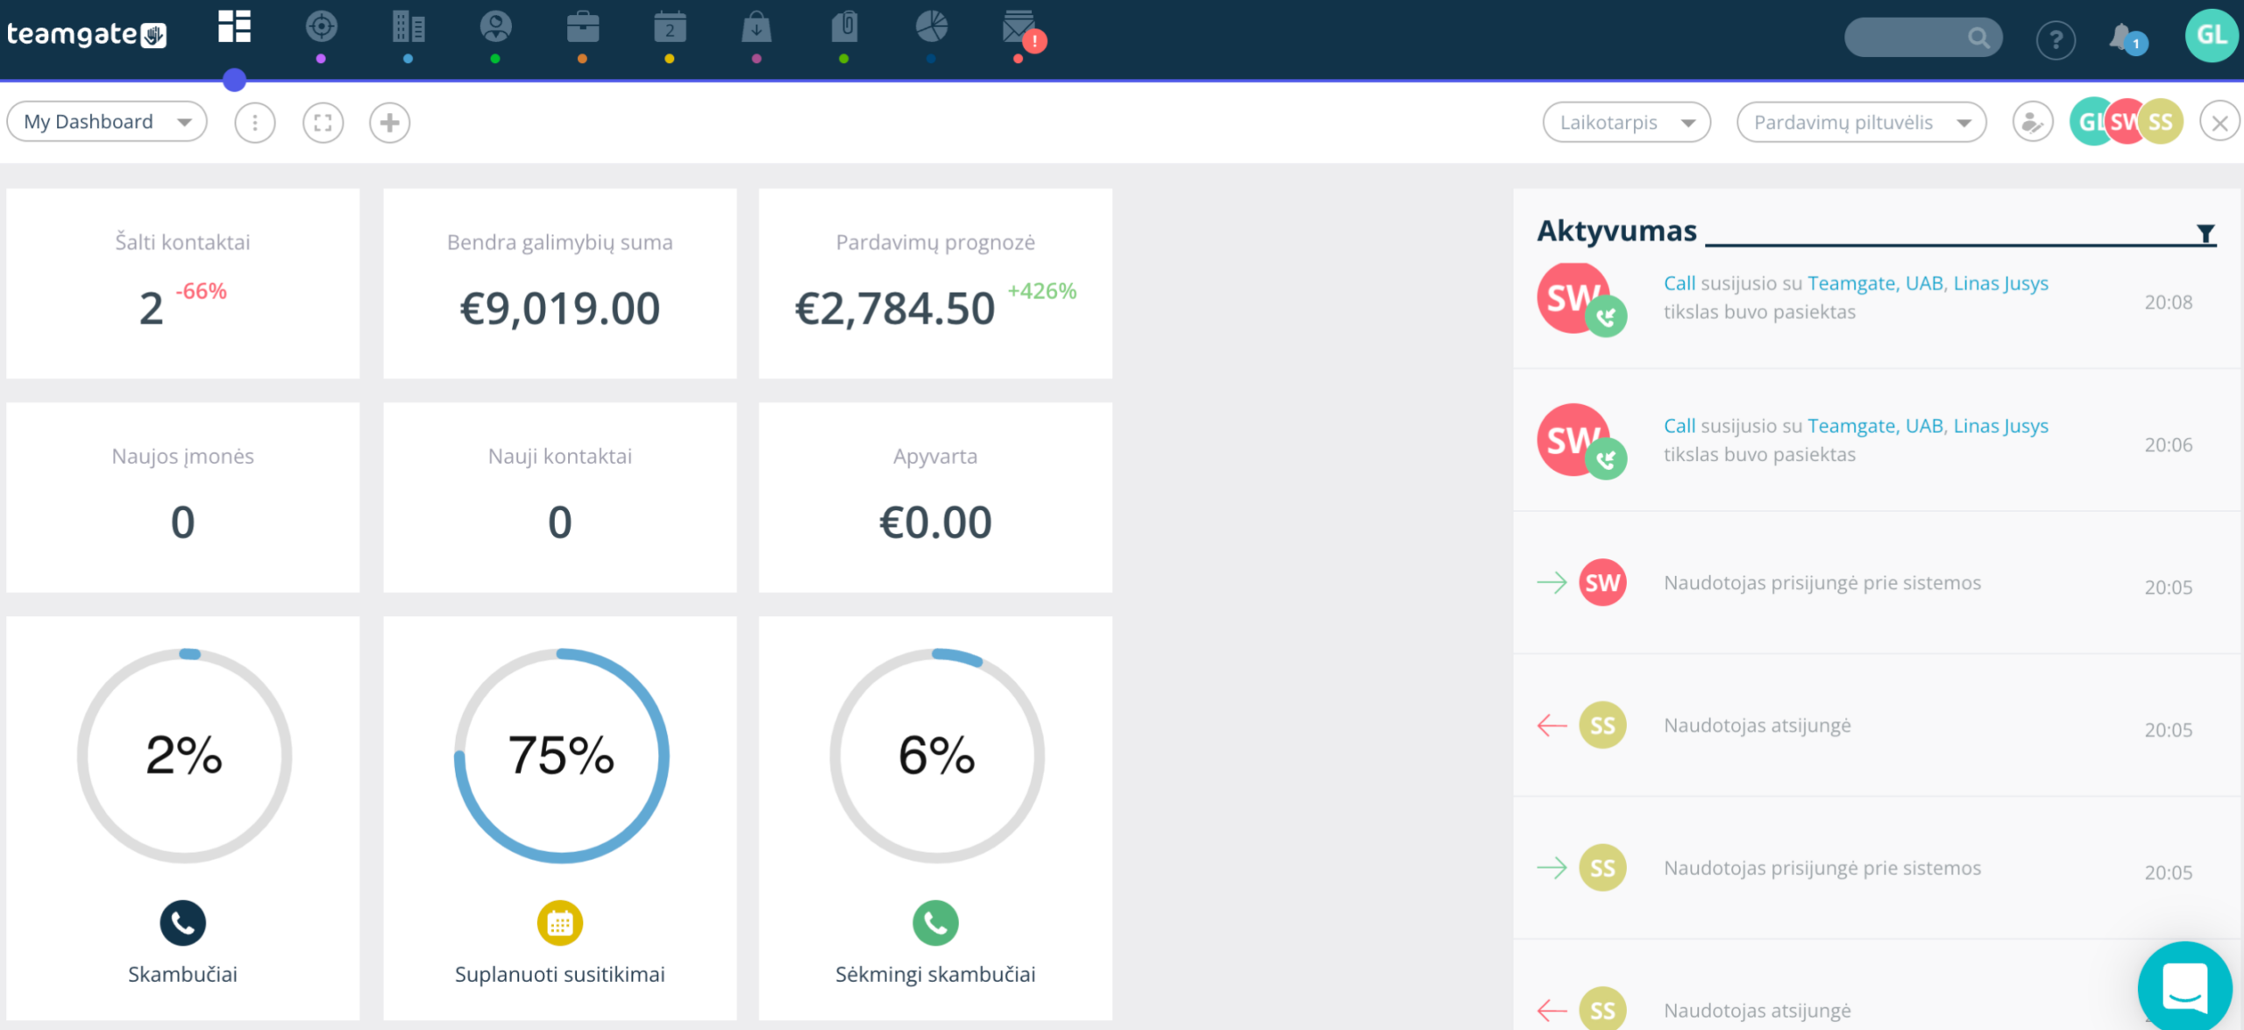Open Teamgate, UAB link in 20:08 activity
The width and height of the screenshot is (2244, 1030).
1875,283
